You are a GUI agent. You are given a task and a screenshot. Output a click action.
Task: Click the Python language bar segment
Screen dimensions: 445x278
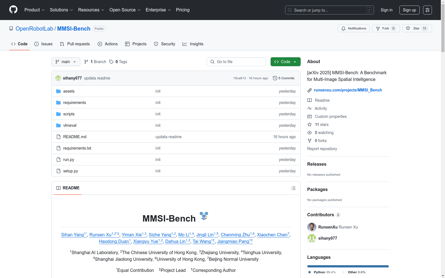click(x=348, y=266)
